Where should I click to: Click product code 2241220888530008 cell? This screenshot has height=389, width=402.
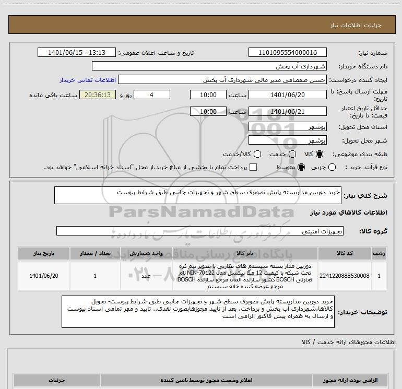point(345,276)
